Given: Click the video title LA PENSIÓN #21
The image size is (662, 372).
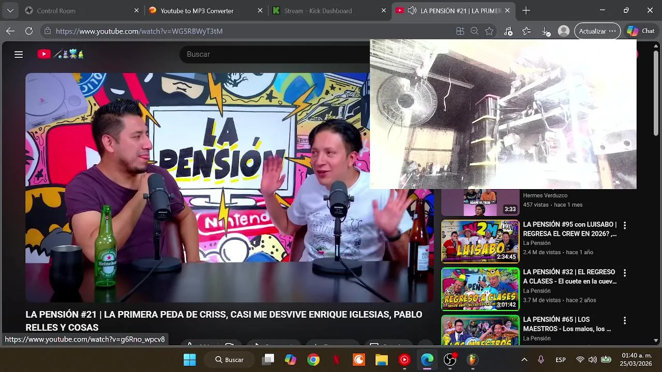Looking at the screenshot, I should coord(223,321).
